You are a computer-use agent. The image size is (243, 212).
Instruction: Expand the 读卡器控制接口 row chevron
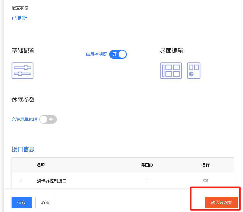(x=21, y=181)
